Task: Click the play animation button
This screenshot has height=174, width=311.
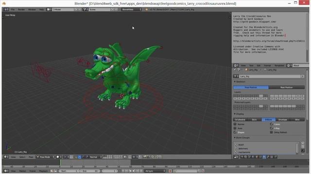Action: (134, 171)
